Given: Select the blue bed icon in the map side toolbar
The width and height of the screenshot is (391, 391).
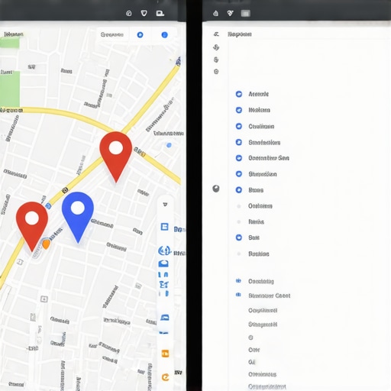Looking at the screenshot, I should (x=165, y=317).
